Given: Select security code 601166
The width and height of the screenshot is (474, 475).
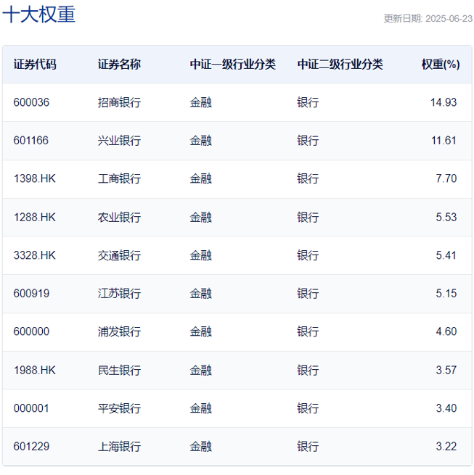Looking at the screenshot, I should [31, 141].
